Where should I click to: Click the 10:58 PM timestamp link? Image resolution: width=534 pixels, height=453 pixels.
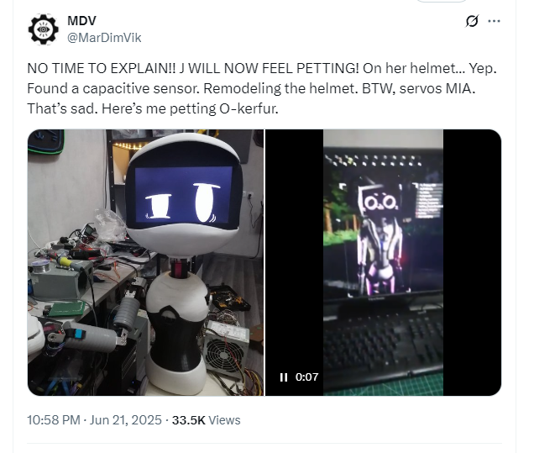[x=54, y=420]
